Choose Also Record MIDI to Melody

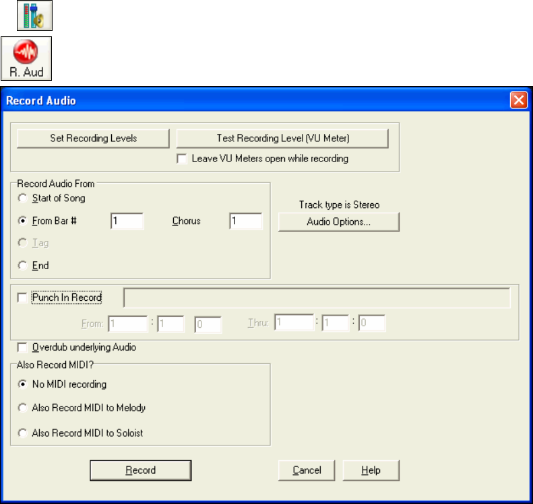(x=22, y=408)
